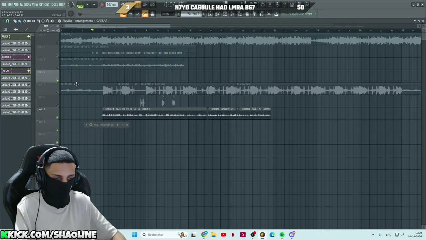Select the playlist Delete tool
The height and width of the screenshot is (240, 426).
(24, 21)
